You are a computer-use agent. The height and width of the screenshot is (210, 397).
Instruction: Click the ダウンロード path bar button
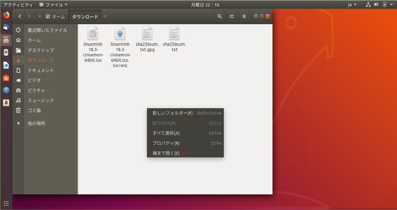click(x=85, y=17)
